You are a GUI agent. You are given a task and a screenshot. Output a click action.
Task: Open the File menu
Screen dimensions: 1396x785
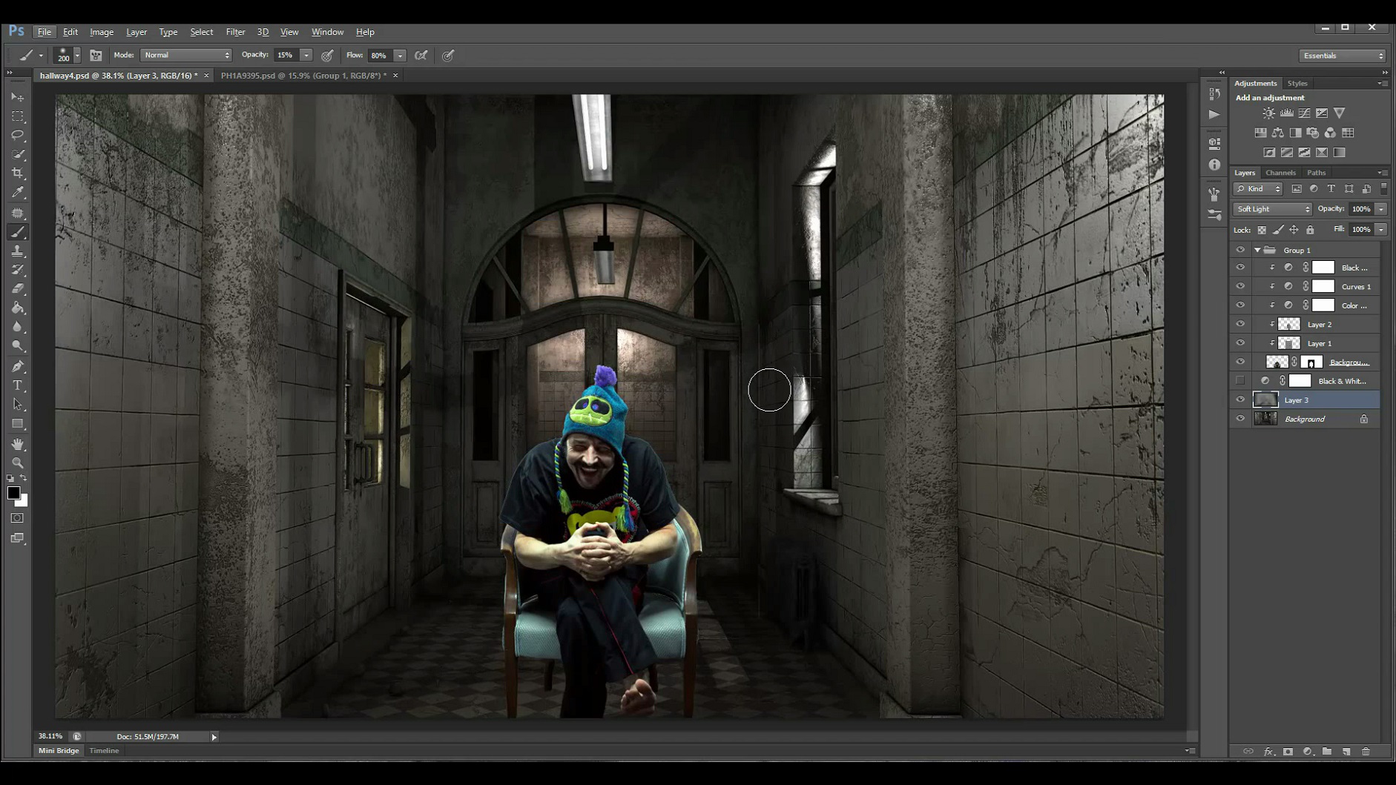[45, 32]
